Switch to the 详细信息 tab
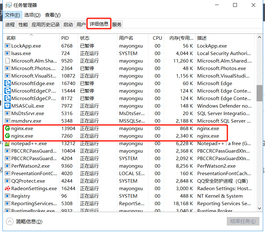 tap(99, 24)
